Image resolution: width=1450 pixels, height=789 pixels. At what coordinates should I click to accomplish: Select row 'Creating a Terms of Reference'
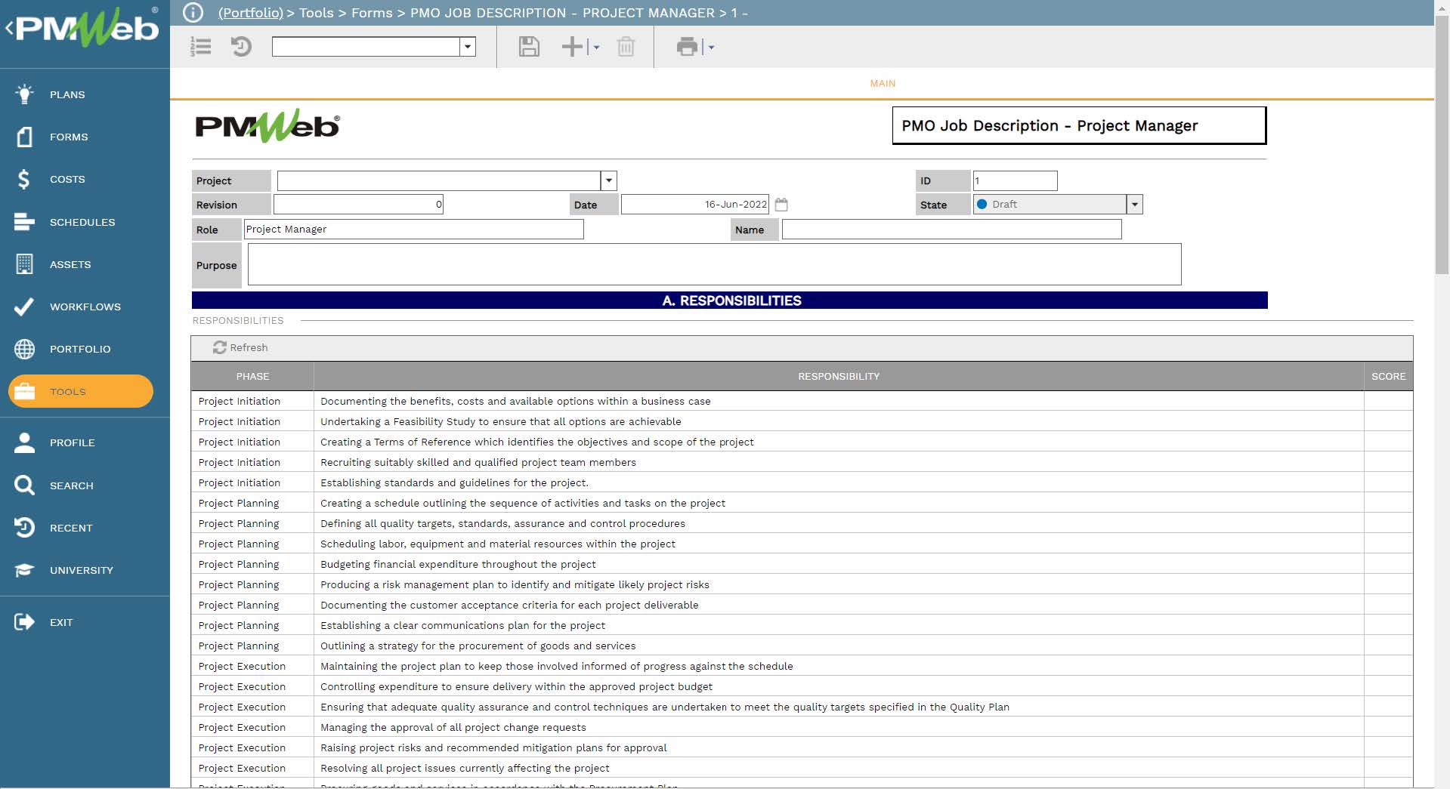click(x=802, y=442)
